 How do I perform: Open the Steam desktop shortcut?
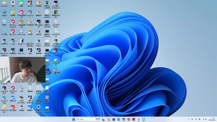[13, 41]
